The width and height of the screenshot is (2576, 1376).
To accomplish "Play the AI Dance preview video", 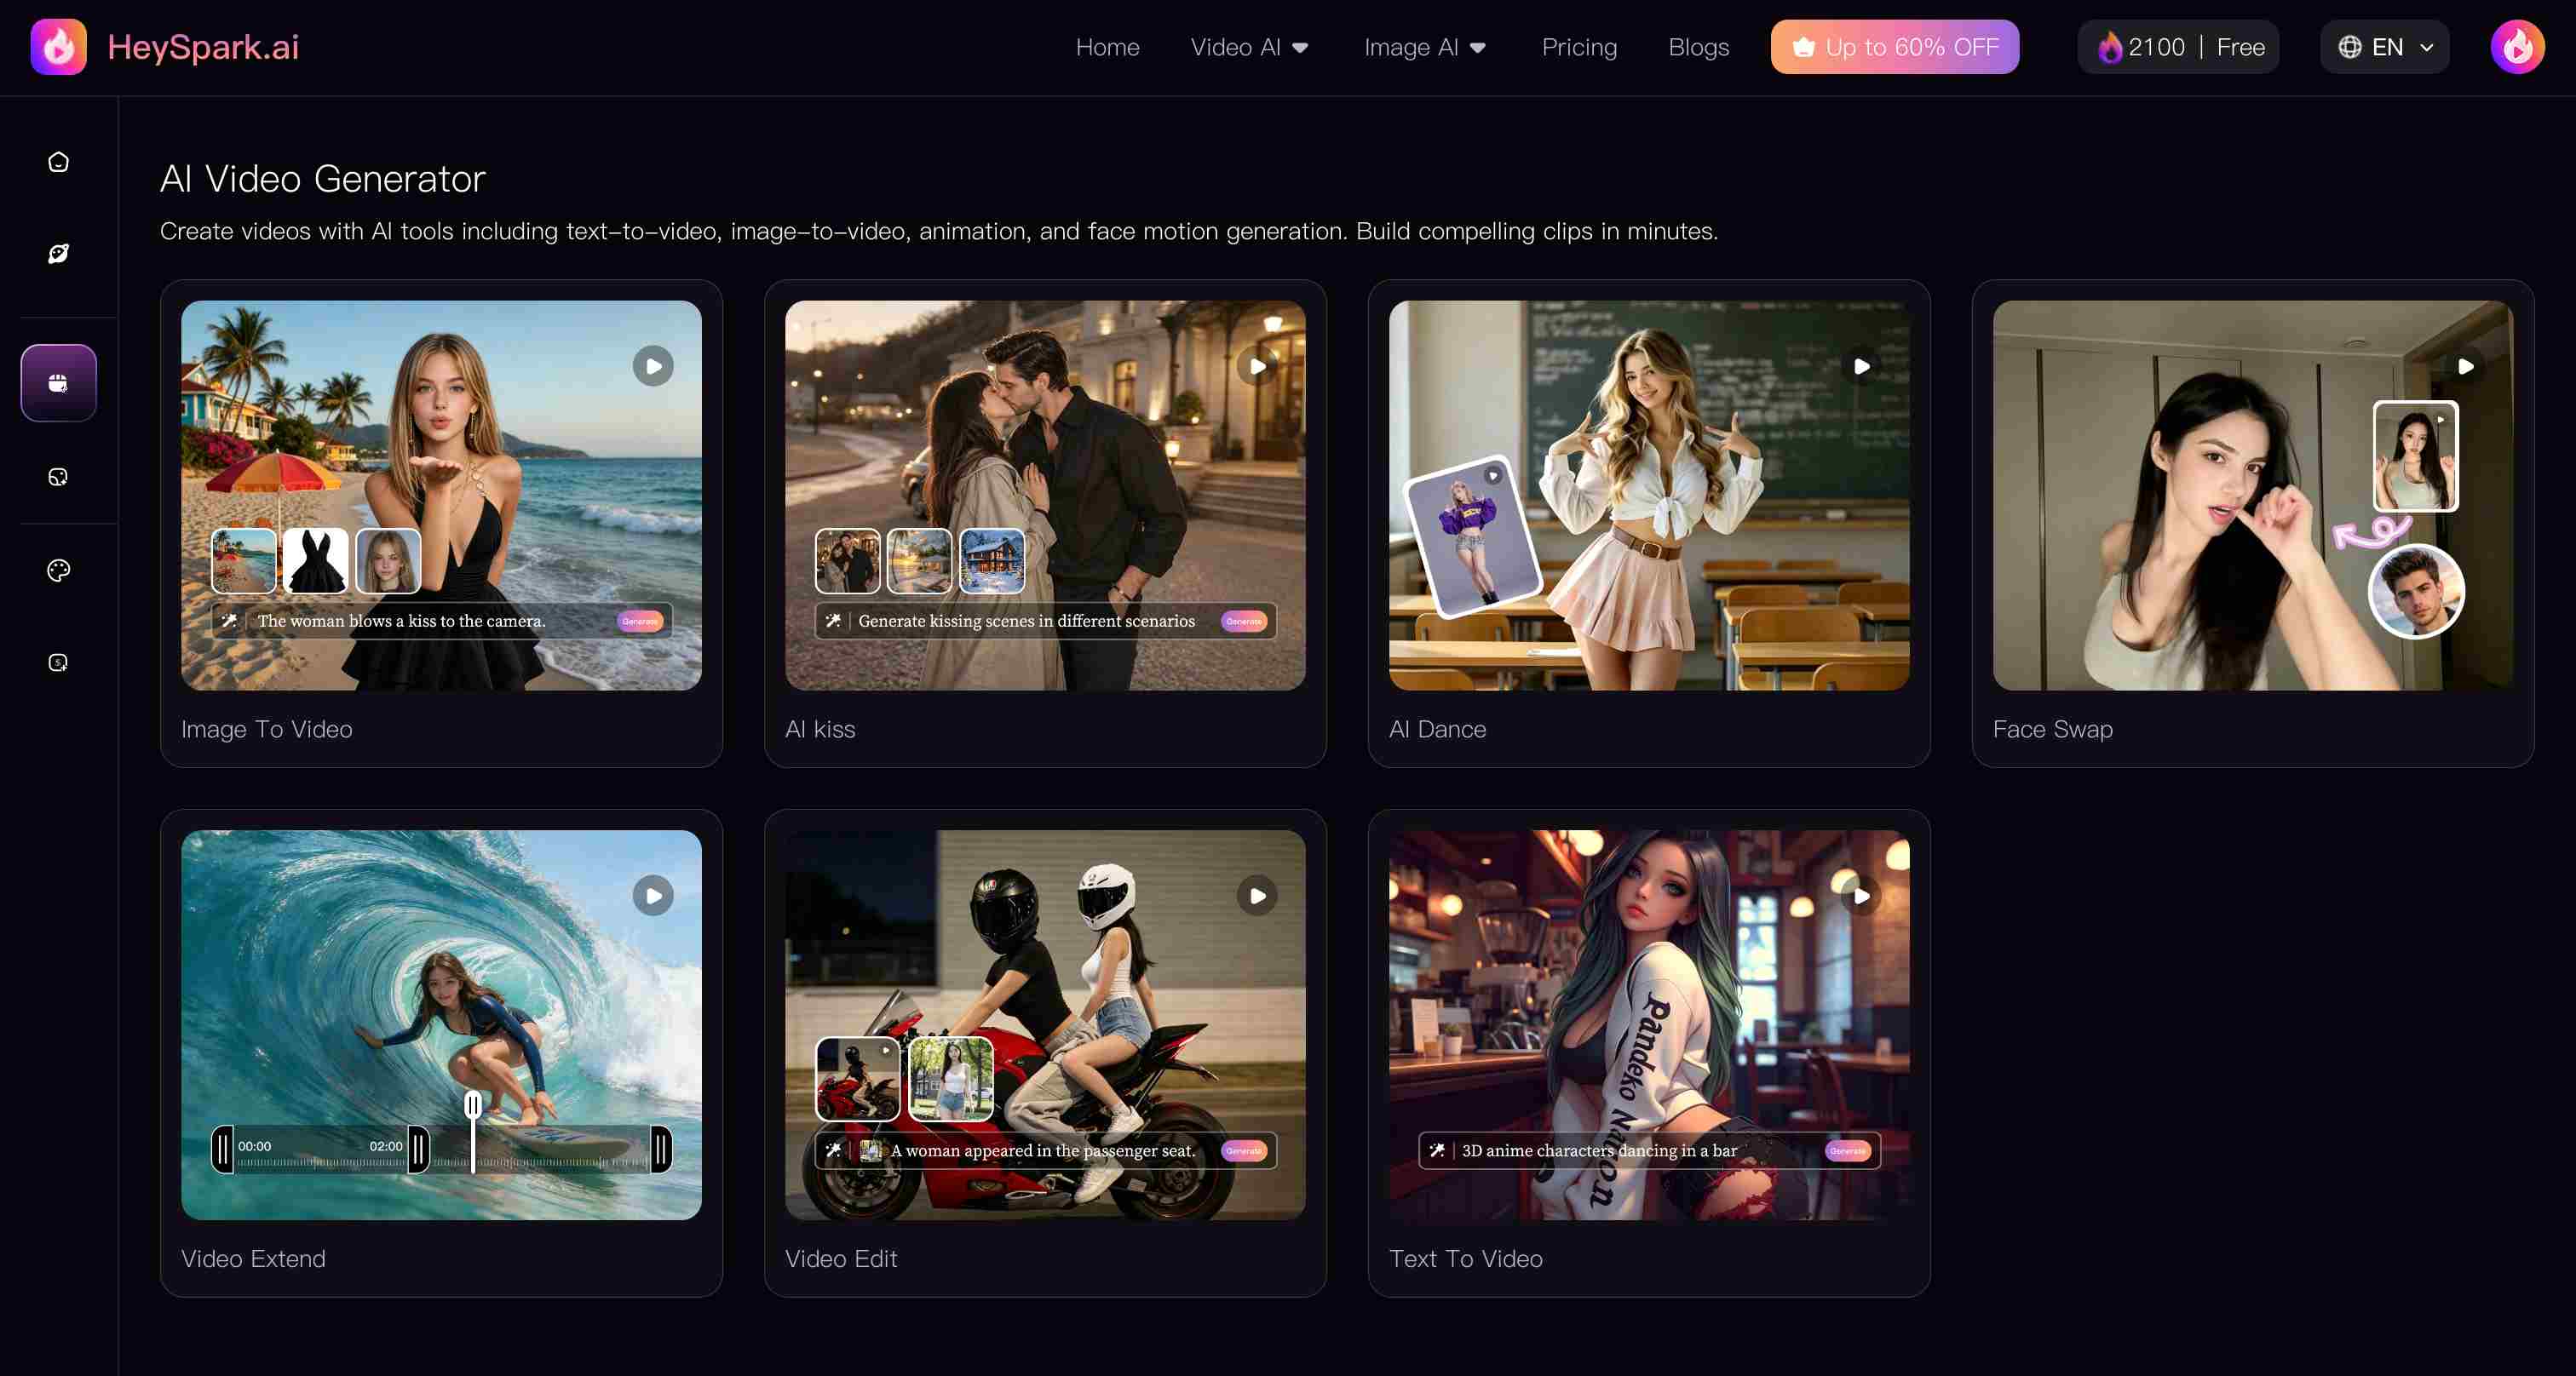I will coord(1861,366).
